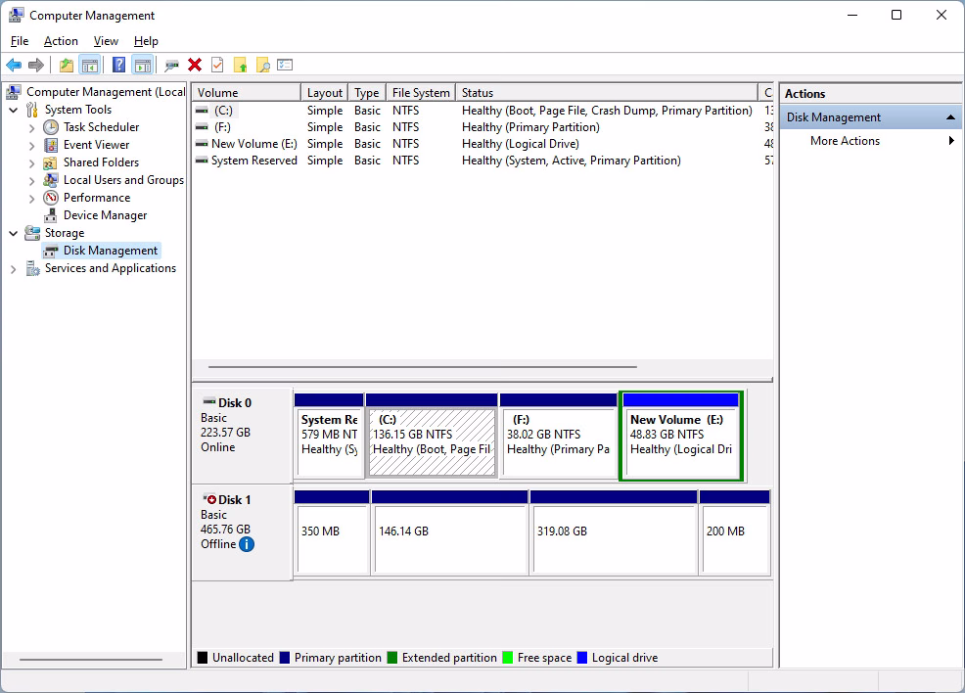Collapse the Disk Management section in Actions
Image resolution: width=965 pixels, height=693 pixels.
950,116
